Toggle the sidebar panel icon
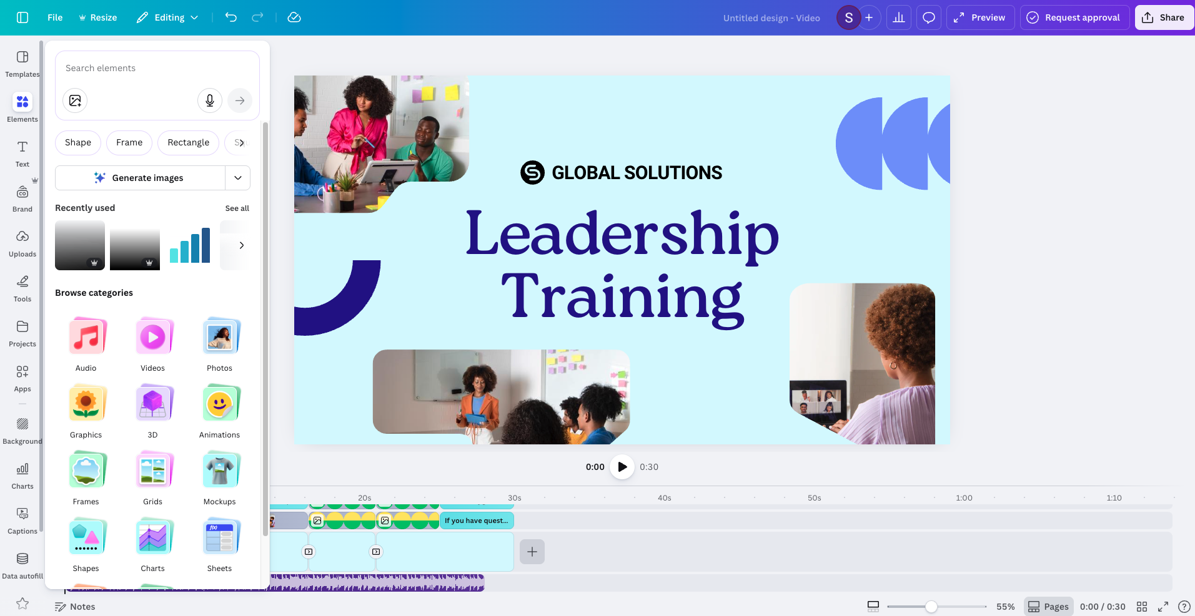This screenshot has height=616, width=1195. (x=22, y=17)
